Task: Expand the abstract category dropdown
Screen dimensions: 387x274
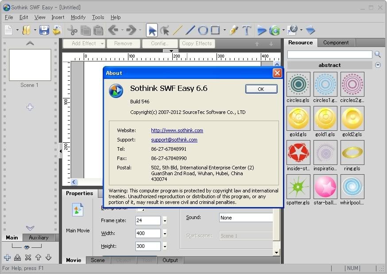Action: click(378, 65)
